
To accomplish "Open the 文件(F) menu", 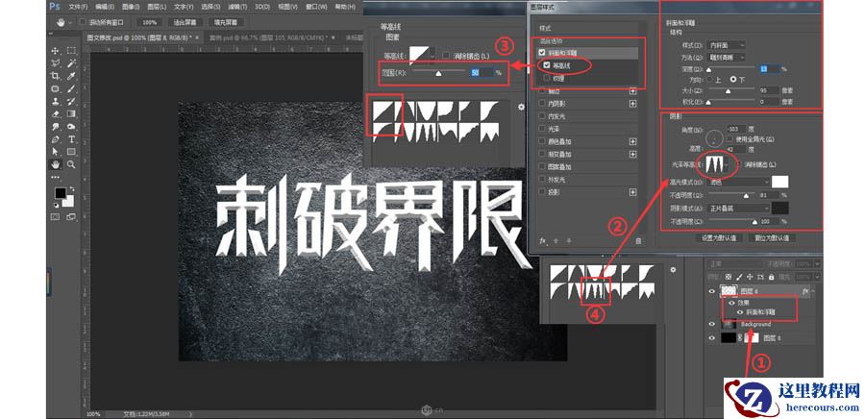I will coord(79,7).
